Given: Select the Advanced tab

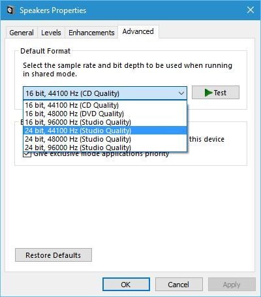Looking at the screenshot, I should coord(138,31).
